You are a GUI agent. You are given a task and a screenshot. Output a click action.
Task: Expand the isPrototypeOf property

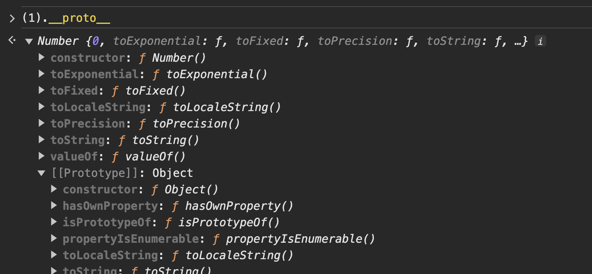point(54,222)
